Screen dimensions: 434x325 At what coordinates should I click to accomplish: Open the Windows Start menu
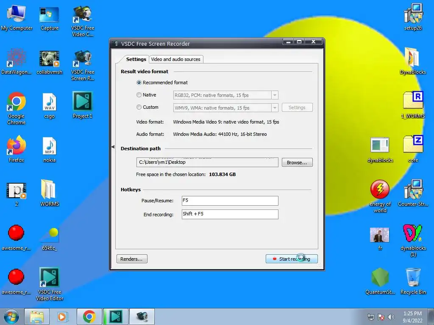(11, 317)
